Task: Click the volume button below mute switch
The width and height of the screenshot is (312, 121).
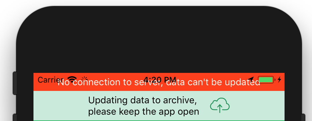Action: click(15, 117)
